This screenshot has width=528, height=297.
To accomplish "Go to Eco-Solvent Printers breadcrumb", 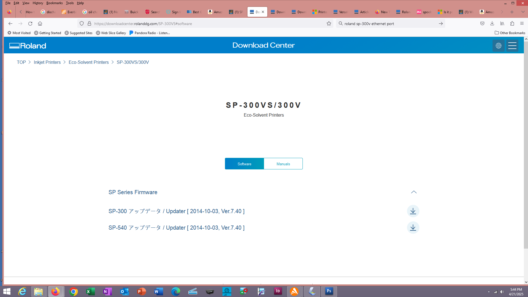I will [x=89, y=62].
